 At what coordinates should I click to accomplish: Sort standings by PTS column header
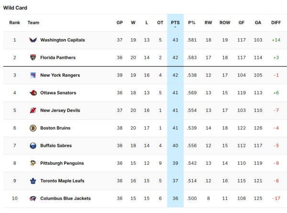[x=175, y=22]
